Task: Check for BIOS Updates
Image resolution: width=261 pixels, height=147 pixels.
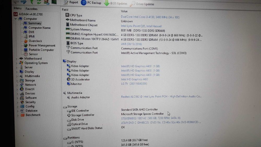Action: [x=116, y=3]
